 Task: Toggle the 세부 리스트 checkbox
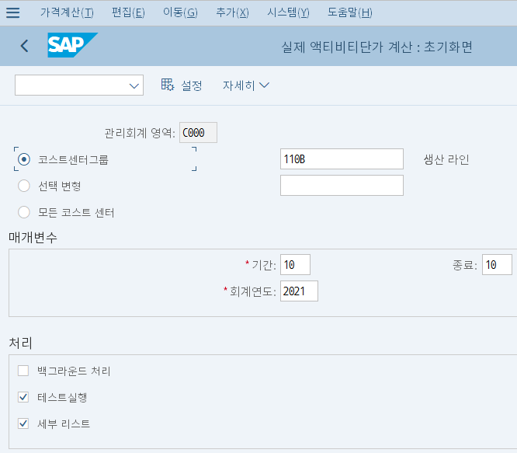tap(23, 423)
